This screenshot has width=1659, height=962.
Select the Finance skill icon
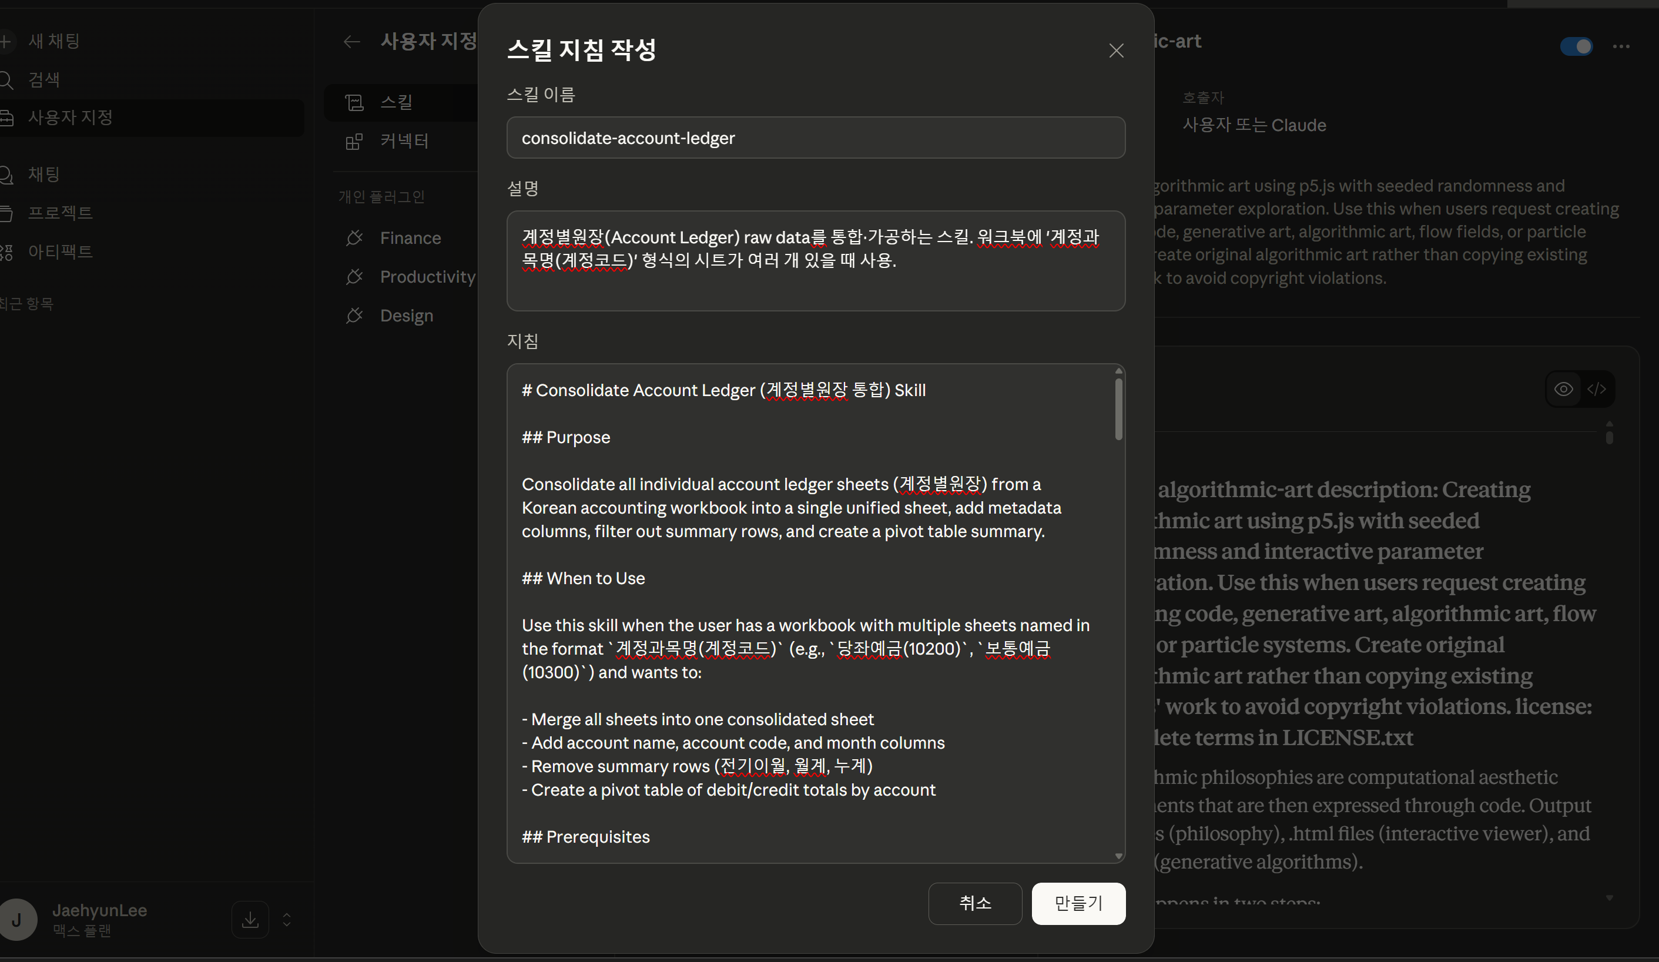point(355,237)
